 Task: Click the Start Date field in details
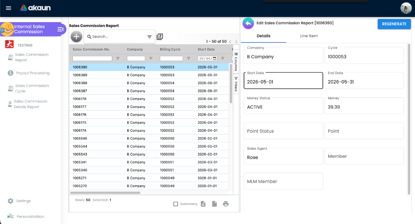coord(283,80)
